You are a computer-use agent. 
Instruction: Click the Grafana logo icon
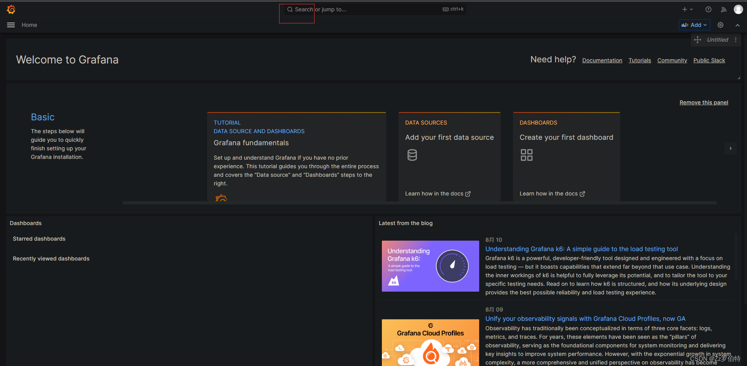11,9
